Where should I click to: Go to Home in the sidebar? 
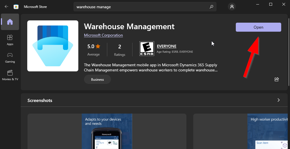point(10,22)
